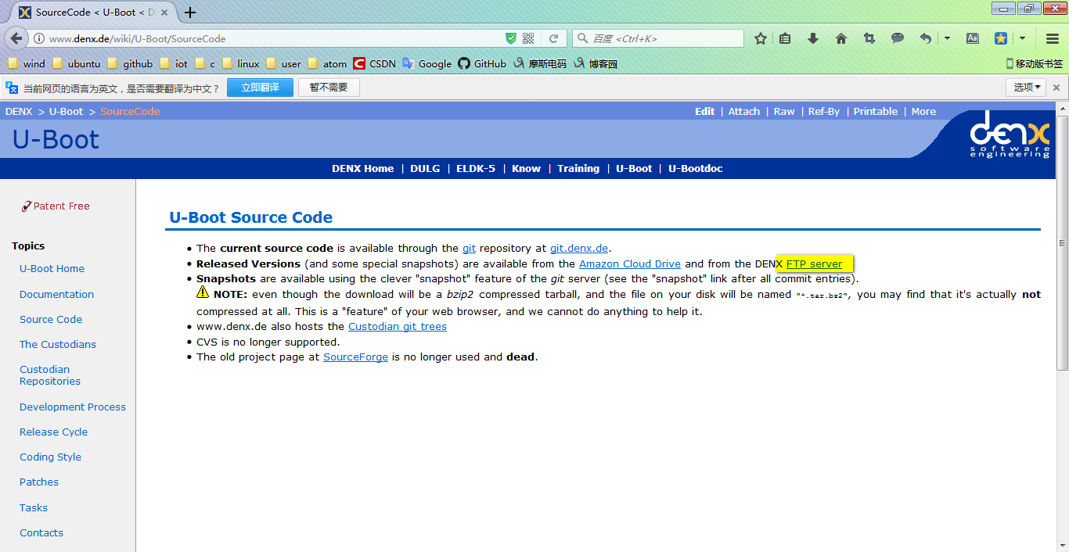Click the green shield security icon
The image size is (1069, 552).
[x=511, y=38]
